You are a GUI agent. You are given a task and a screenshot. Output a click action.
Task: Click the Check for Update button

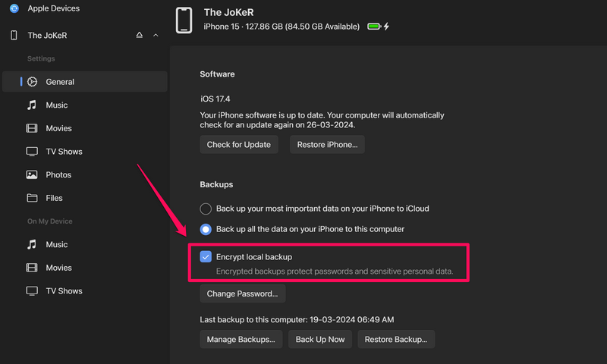(239, 145)
